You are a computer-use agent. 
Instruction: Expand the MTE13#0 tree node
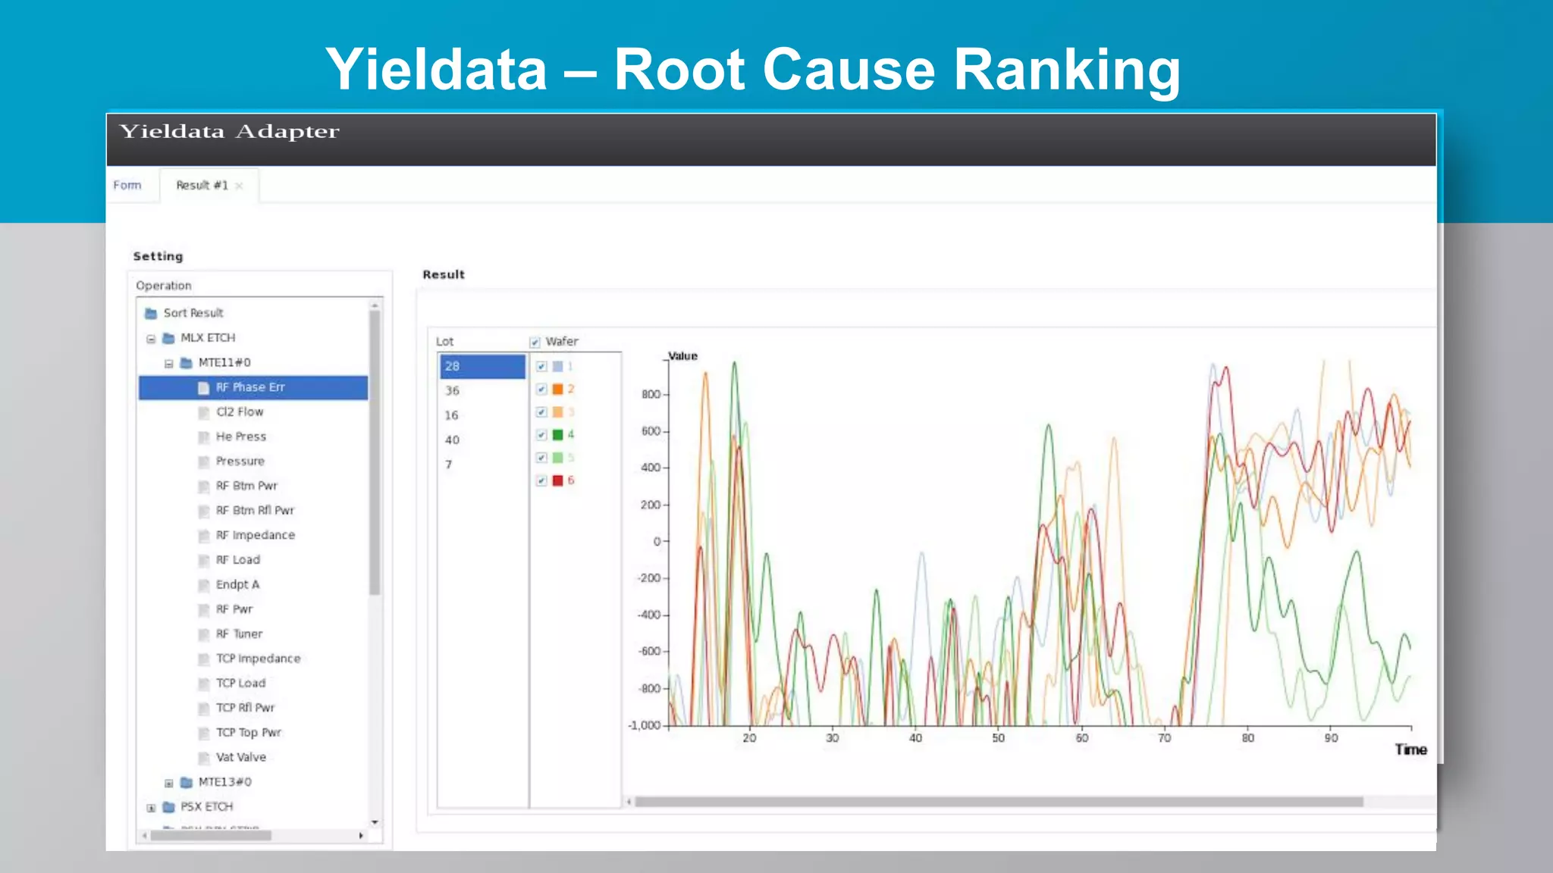pyautogui.click(x=169, y=783)
